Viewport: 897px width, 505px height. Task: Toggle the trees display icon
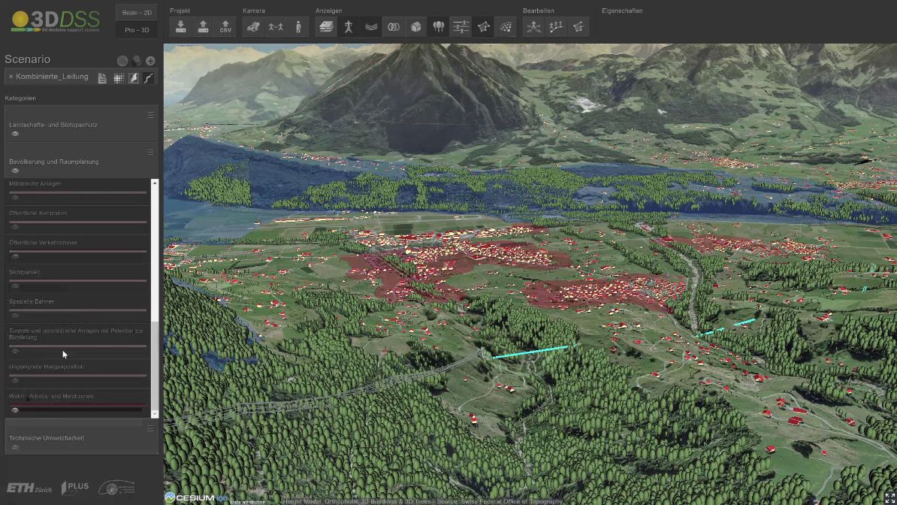pyautogui.click(x=439, y=27)
